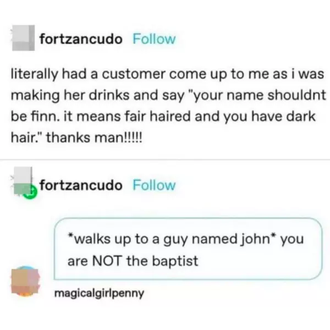Click the word 'baptist' in the bubble
The image size is (330, 330).
point(175,261)
